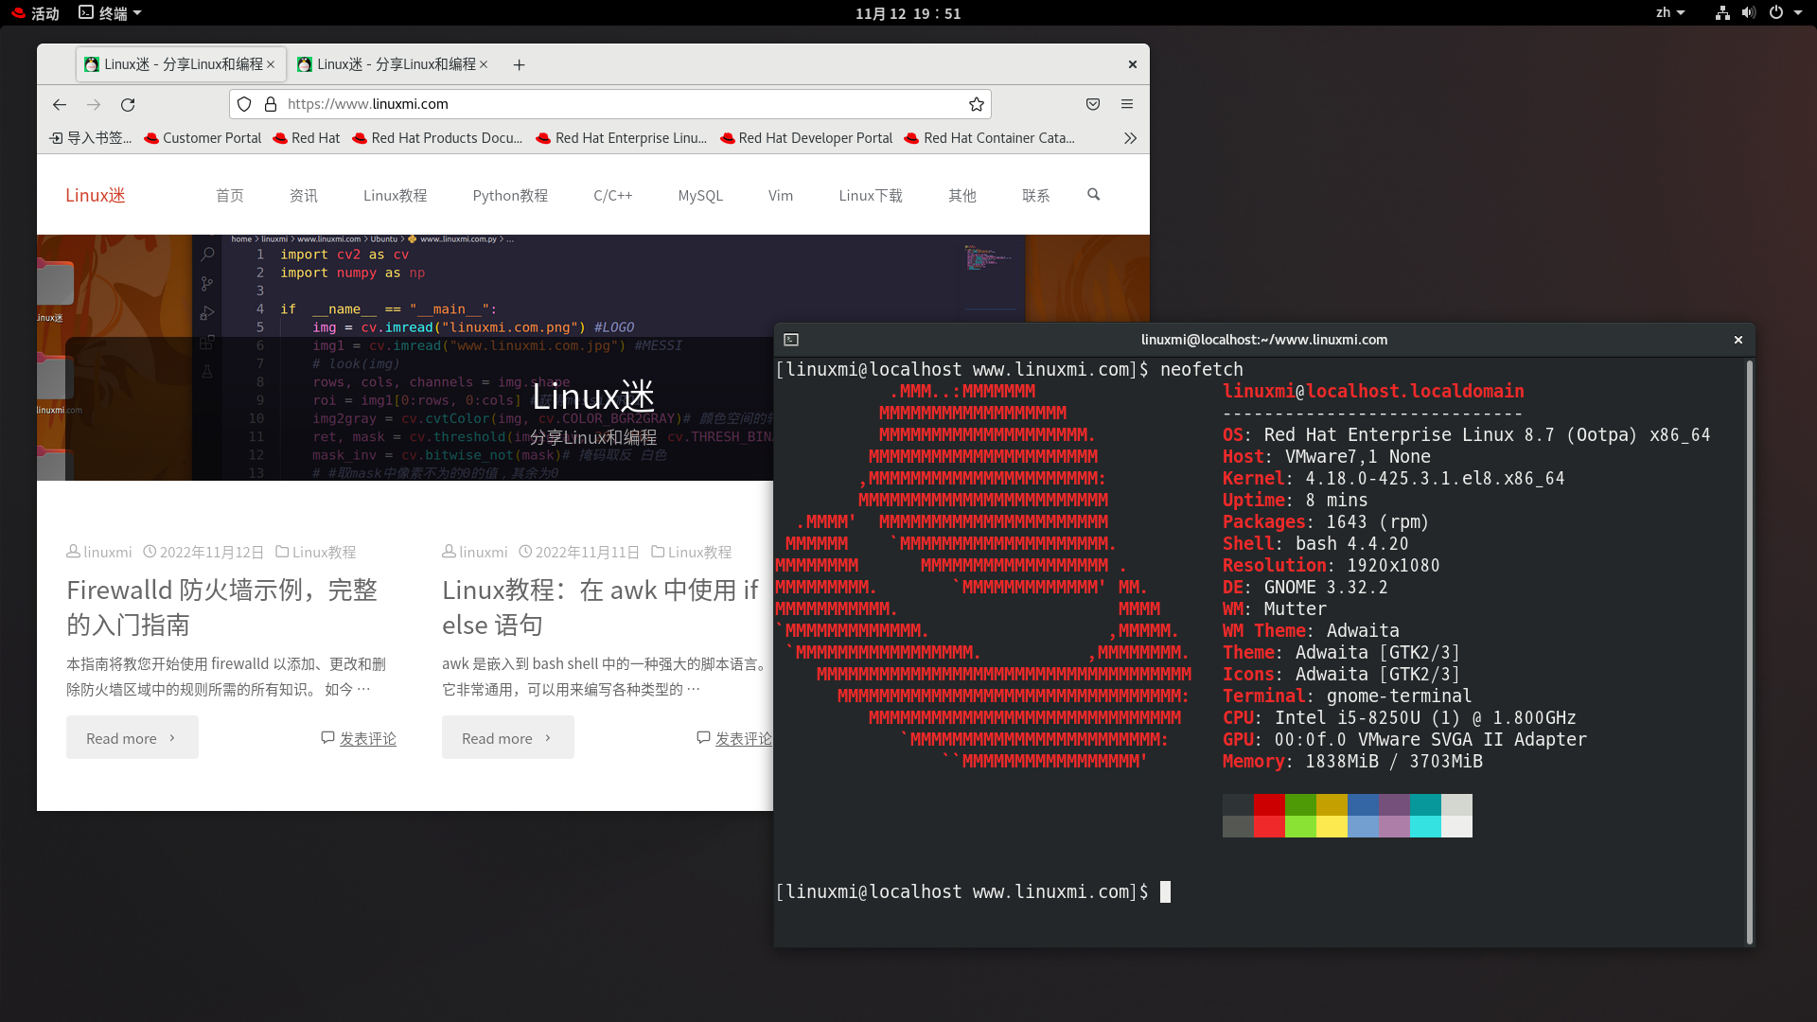The height and width of the screenshot is (1022, 1817).
Task: Click Read more on Firewalld article
Action: [x=132, y=737]
